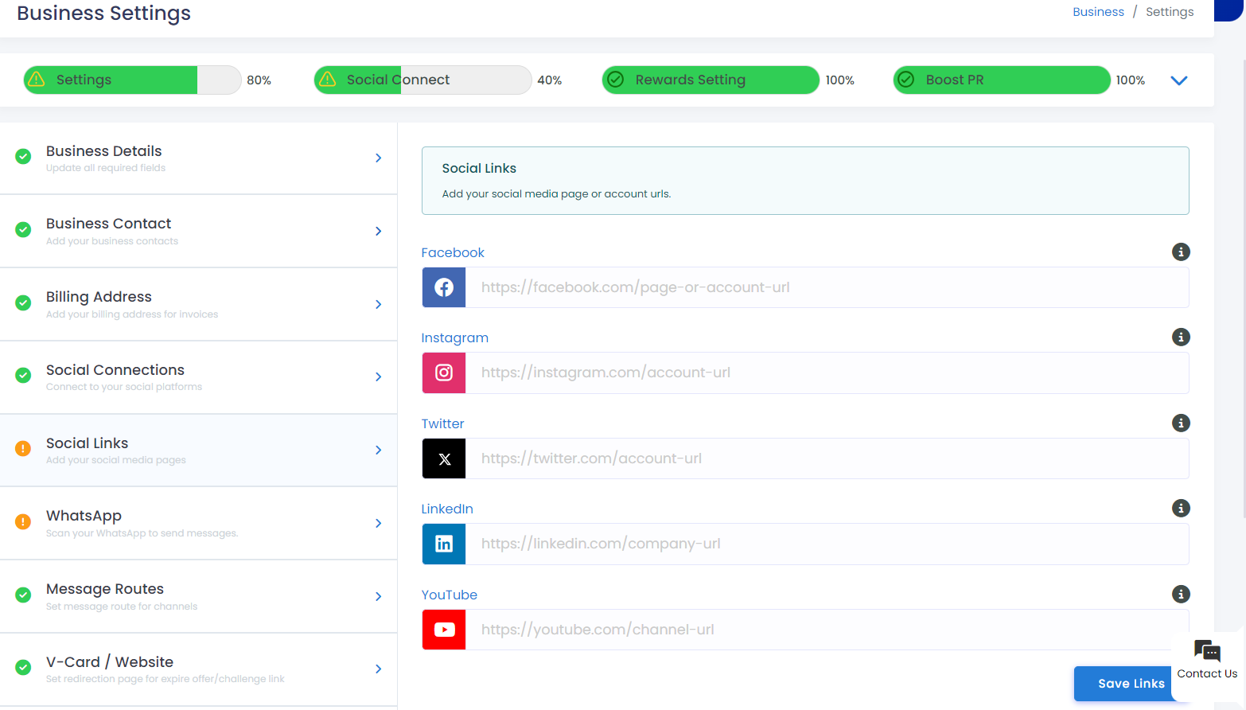The width and height of the screenshot is (1246, 710).
Task: Open Billing Address via its arrow chevron
Action: pos(379,305)
